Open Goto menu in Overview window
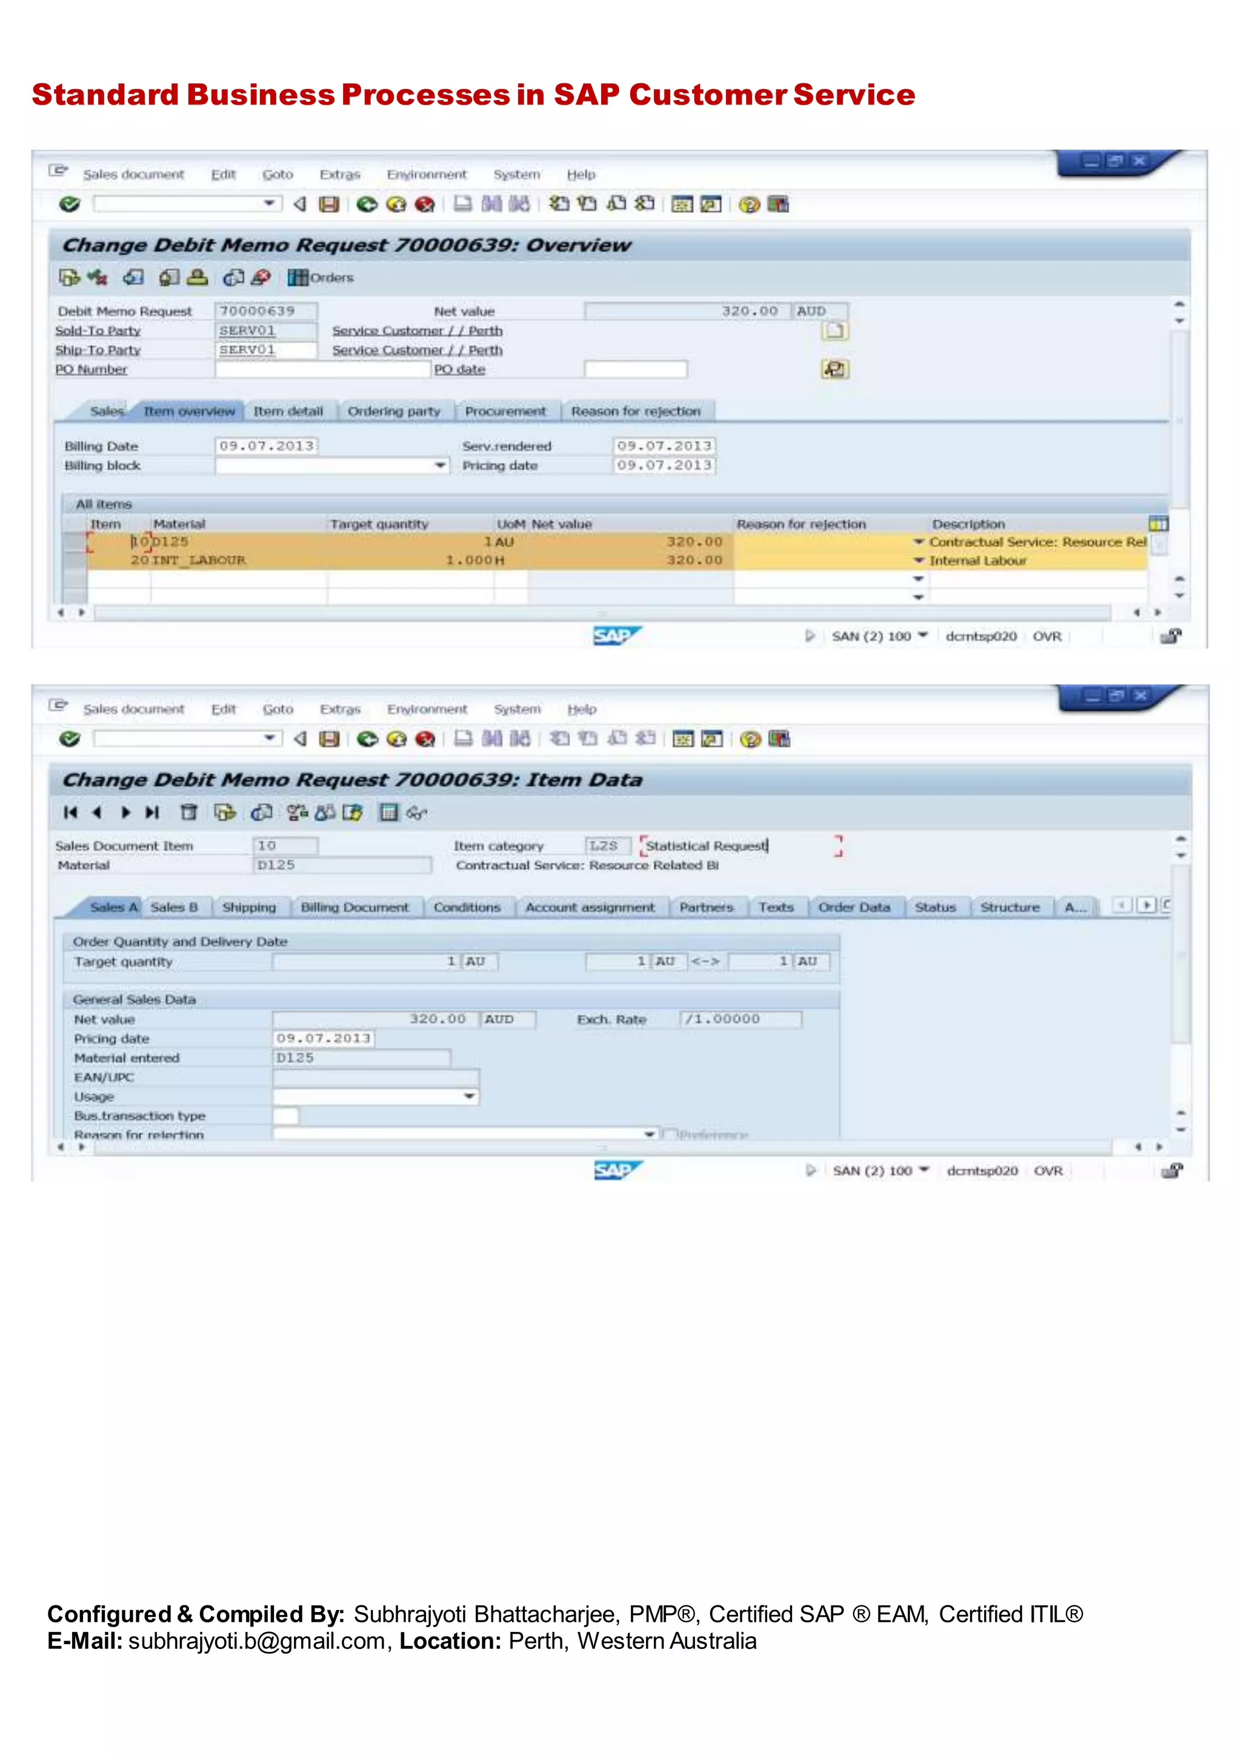This screenshot has height=1755, width=1241. coord(278,175)
